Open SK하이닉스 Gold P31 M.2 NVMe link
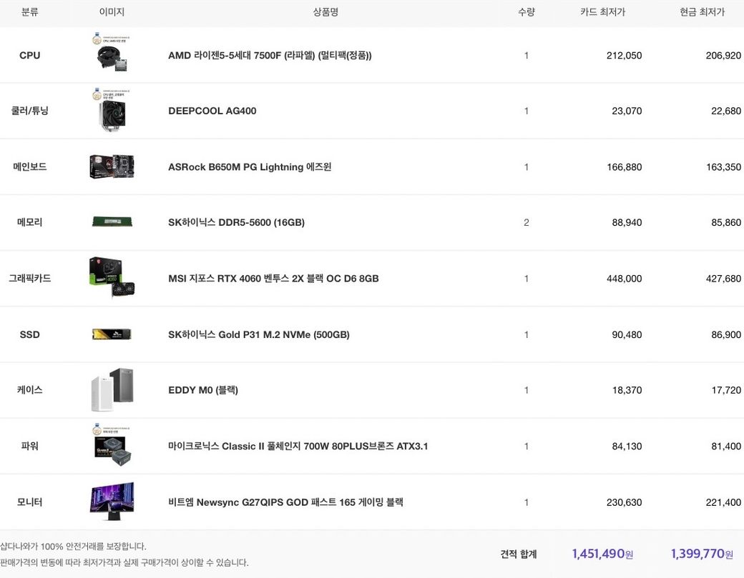This screenshot has height=578, width=744. (259, 334)
